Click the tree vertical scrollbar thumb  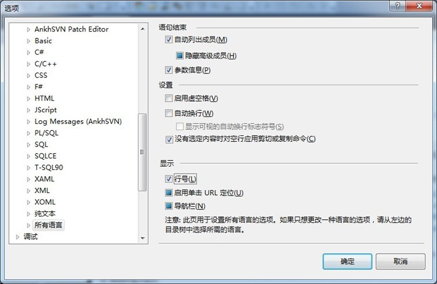tap(142, 152)
